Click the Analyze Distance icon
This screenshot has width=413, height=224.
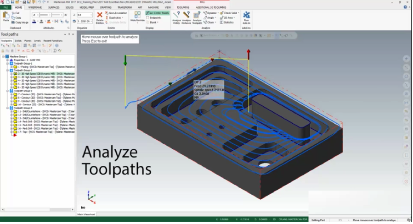[x=186, y=15]
